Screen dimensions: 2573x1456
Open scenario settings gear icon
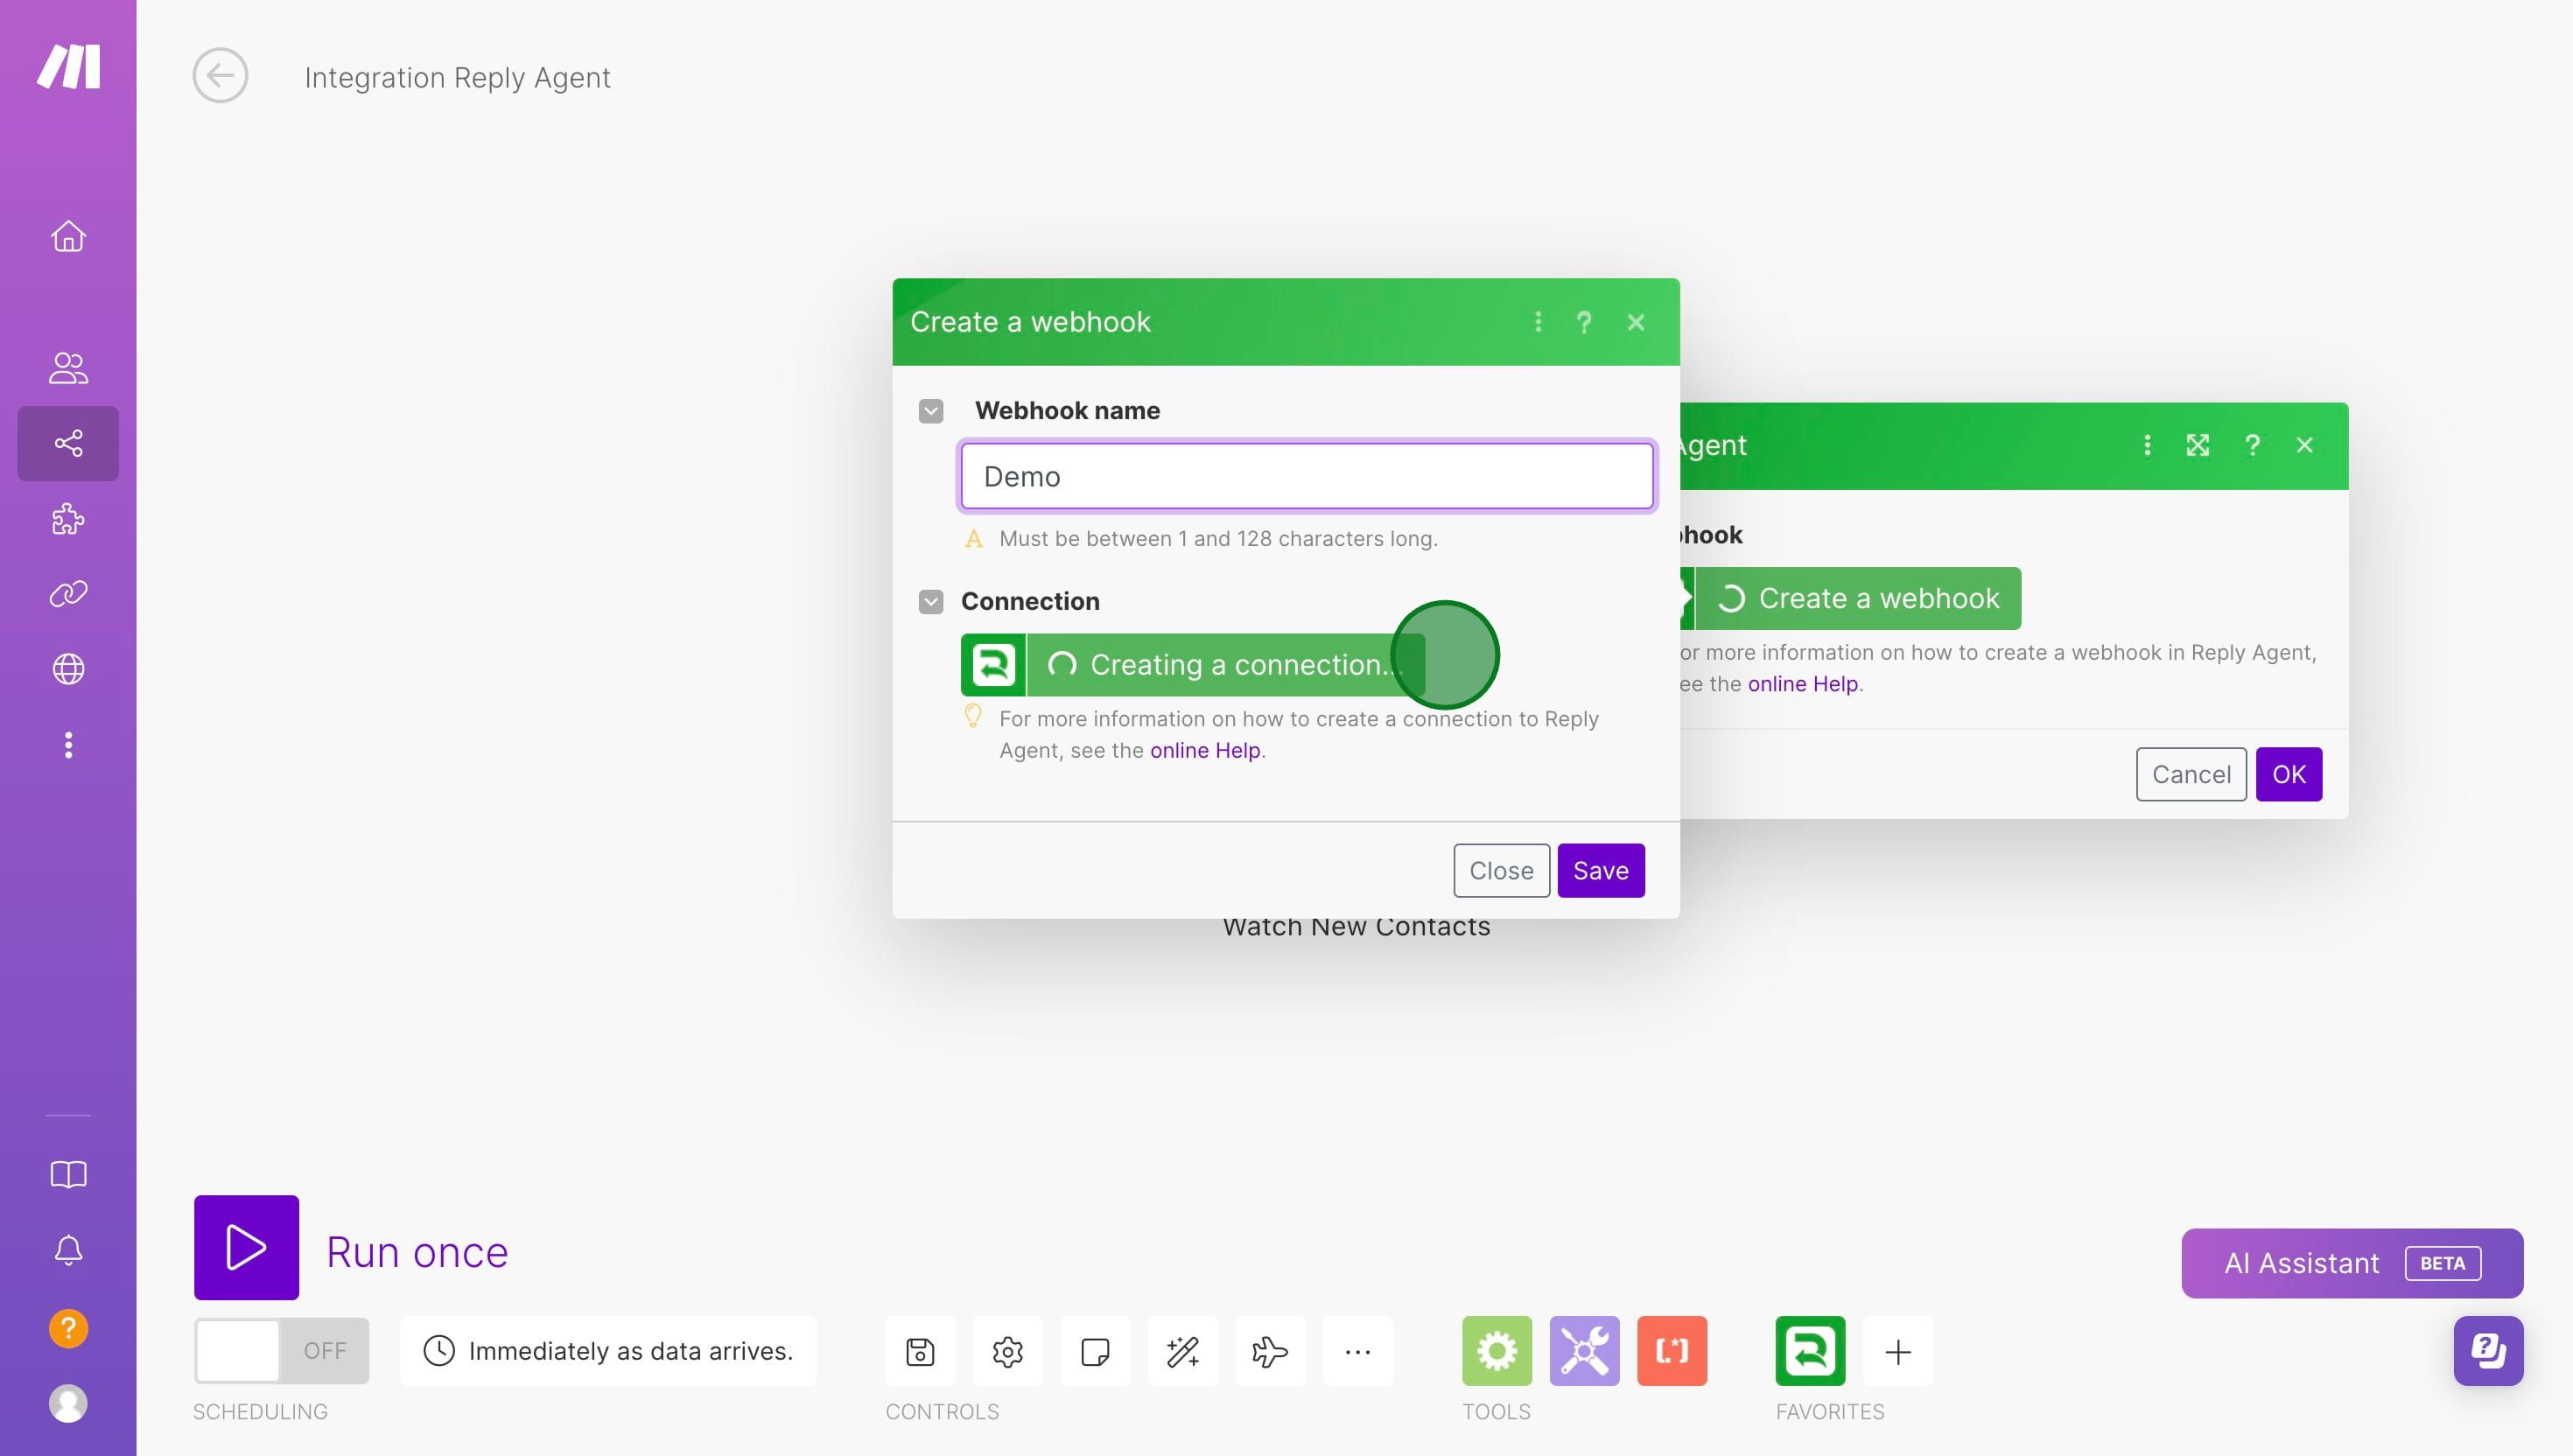(1008, 1351)
